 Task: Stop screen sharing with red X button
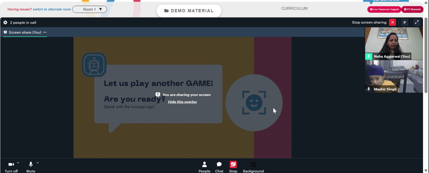(x=393, y=22)
